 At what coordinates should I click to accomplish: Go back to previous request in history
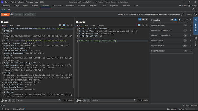(x=26, y=14)
